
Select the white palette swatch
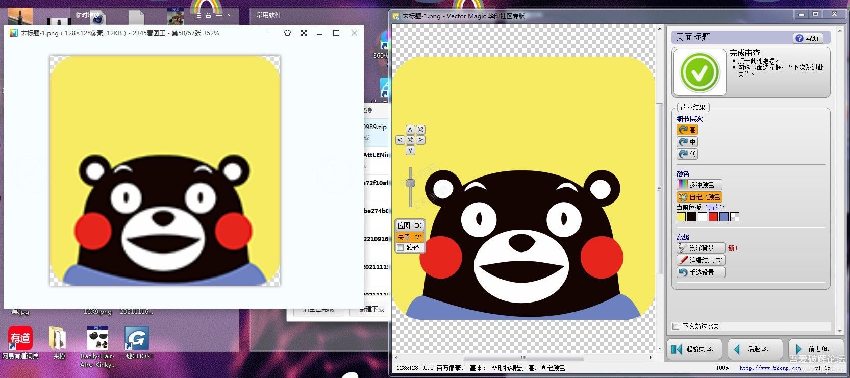click(x=703, y=217)
